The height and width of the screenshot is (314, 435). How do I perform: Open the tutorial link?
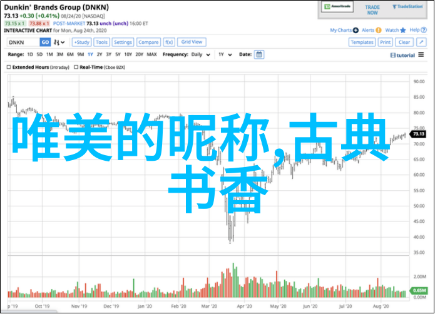(x=403, y=56)
